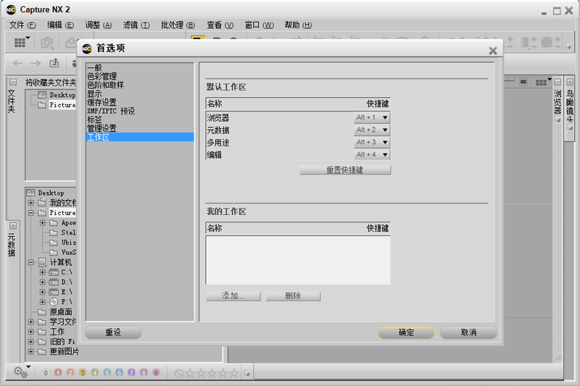Image resolution: width=580 pixels, height=386 pixels.
Task: Expand the C:\ drive node
Action: 43,272
